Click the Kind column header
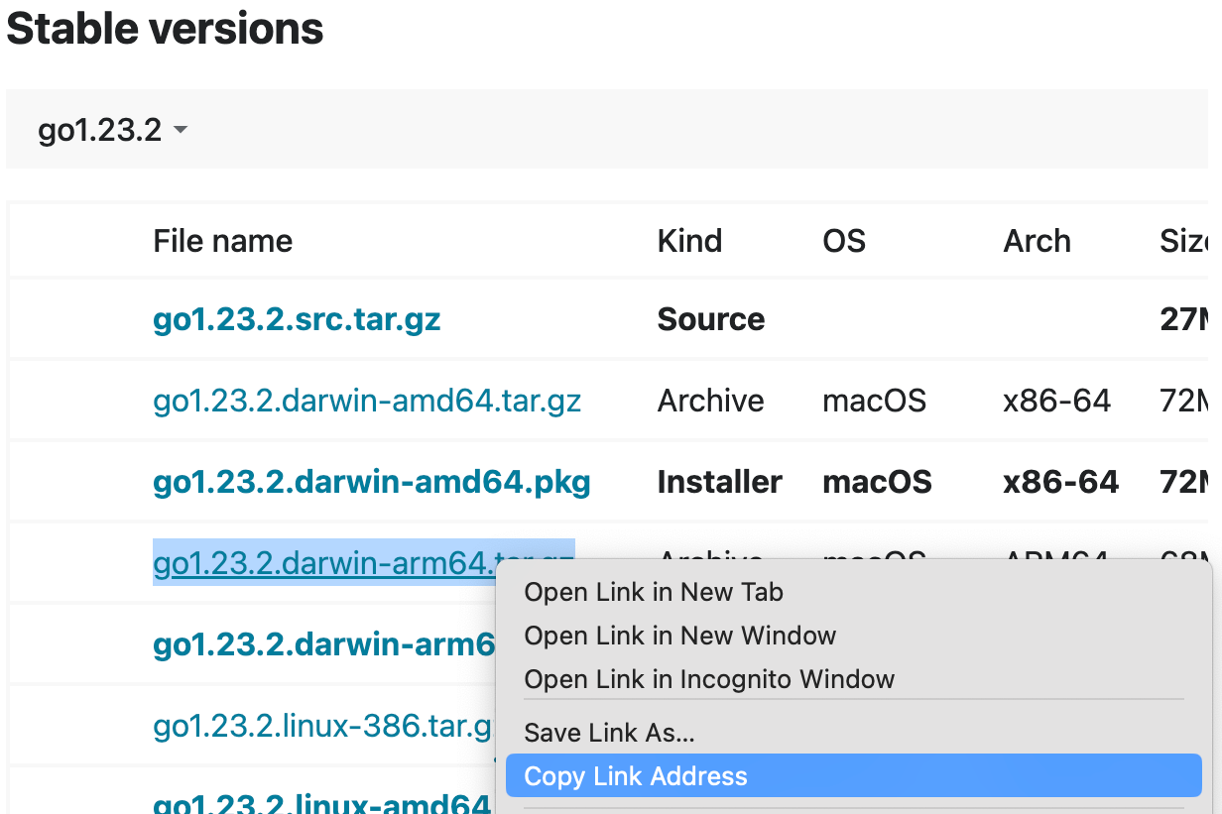 click(x=689, y=241)
